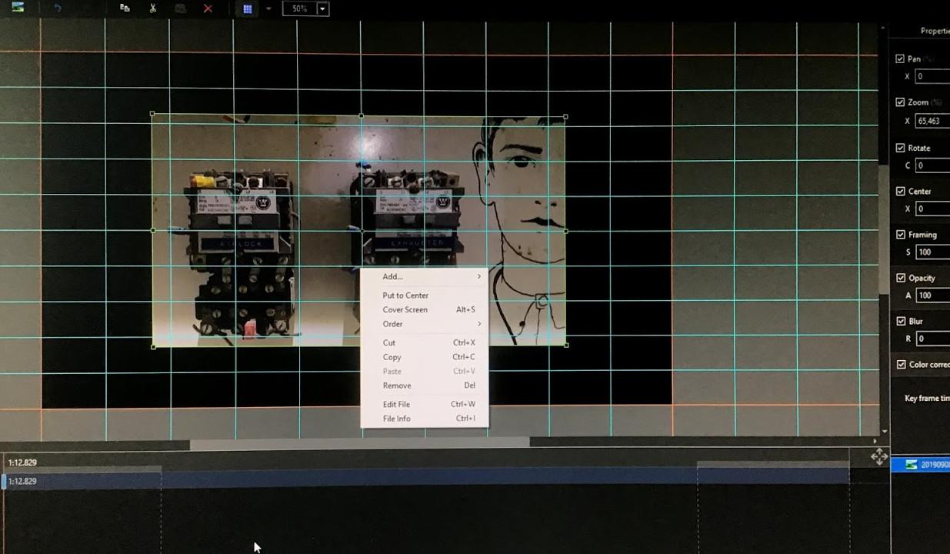
Task: Select Cover Screen in context menu
Action: (x=405, y=310)
